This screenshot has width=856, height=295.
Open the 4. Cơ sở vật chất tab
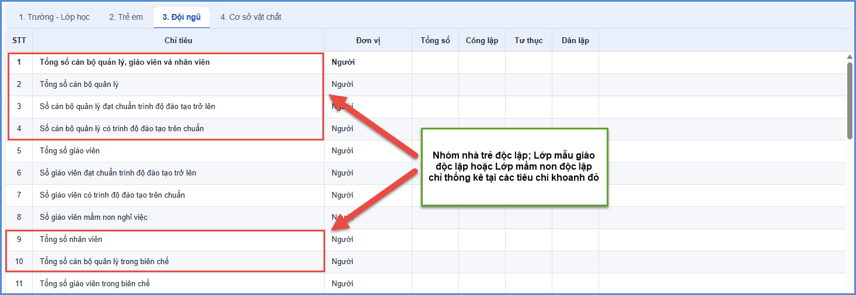pos(251,17)
